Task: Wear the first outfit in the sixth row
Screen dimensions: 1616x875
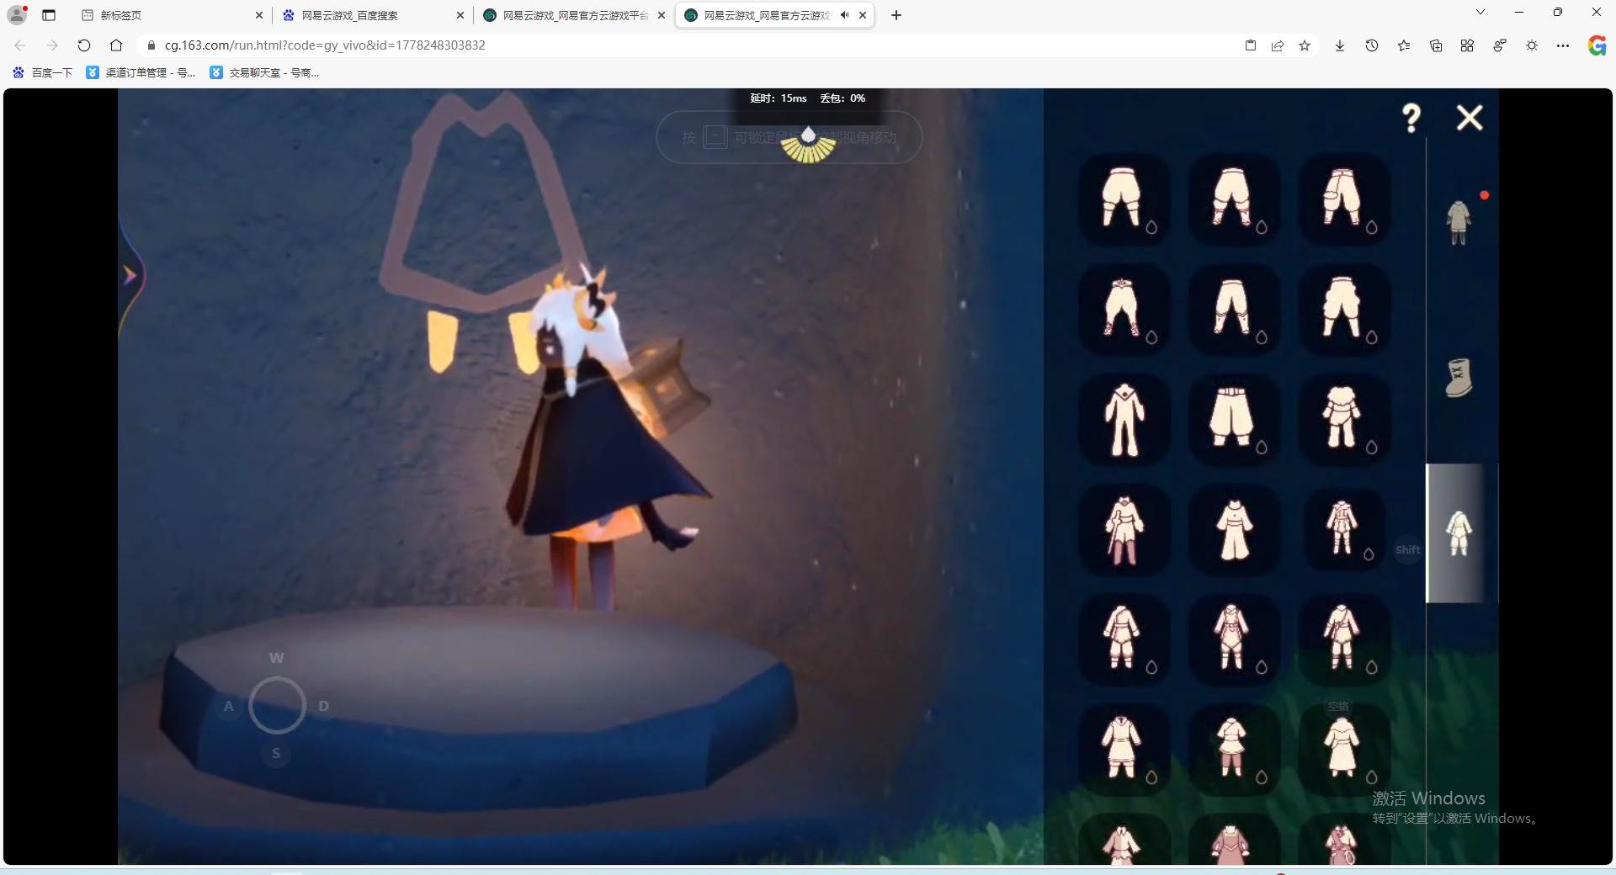Action: point(1124,750)
